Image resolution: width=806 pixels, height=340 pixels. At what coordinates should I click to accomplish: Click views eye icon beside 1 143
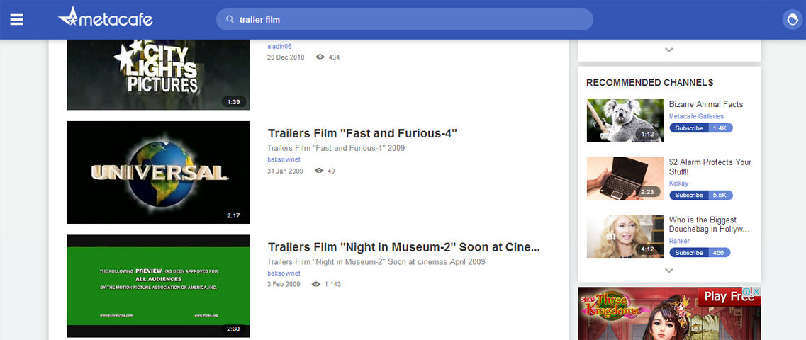[316, 284]
